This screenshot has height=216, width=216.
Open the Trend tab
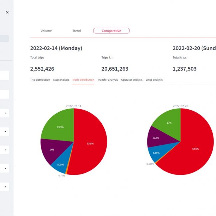pyautogui.click(x=76, y=31)
